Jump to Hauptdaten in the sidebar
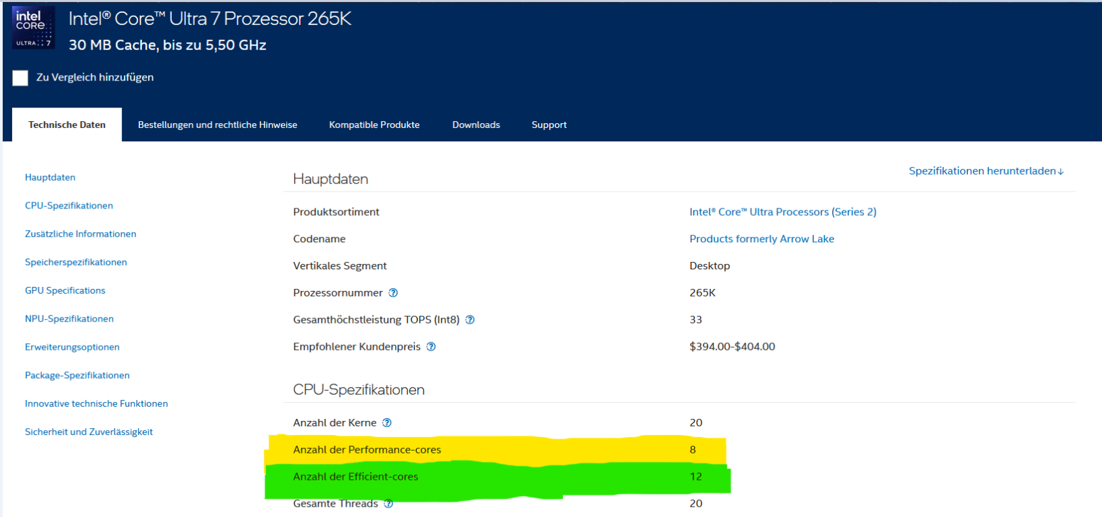 pos(50,177)
